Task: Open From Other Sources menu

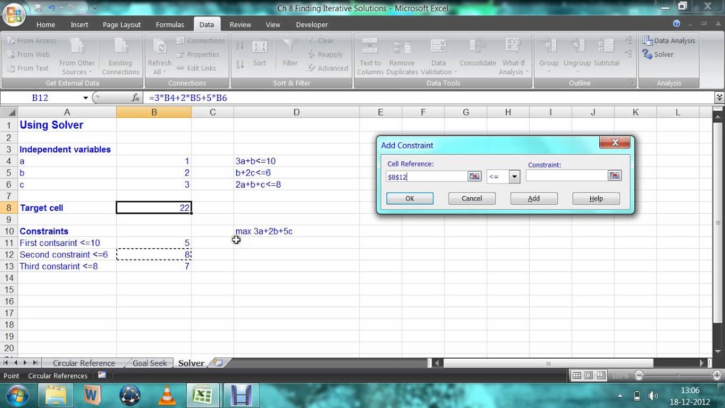Action: 77,56
